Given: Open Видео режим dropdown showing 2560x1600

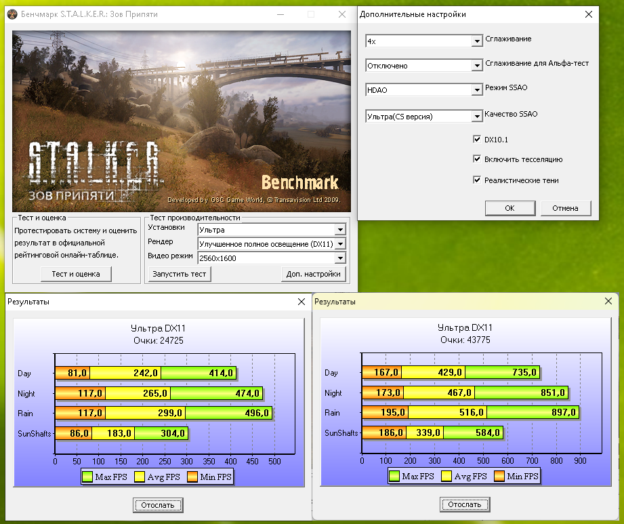Looking at the screenshot, I should [340, 258].
